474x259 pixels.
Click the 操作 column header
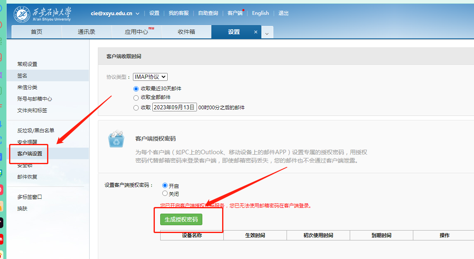click(444, 235)
